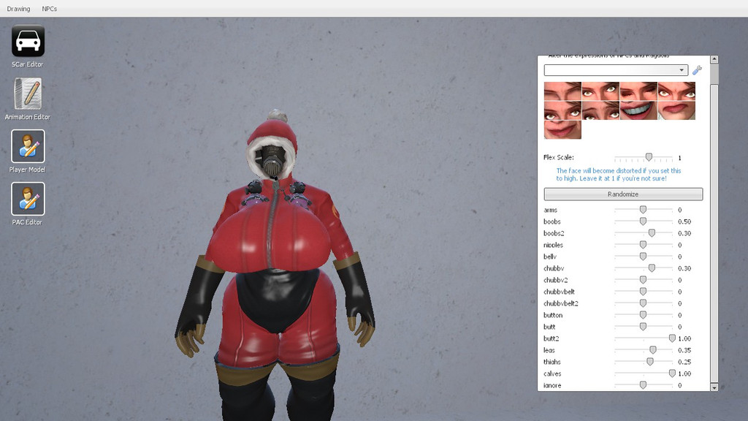Click the Flex Scale value 1
This screenshot has height=421, width=748.
(679, 158)
